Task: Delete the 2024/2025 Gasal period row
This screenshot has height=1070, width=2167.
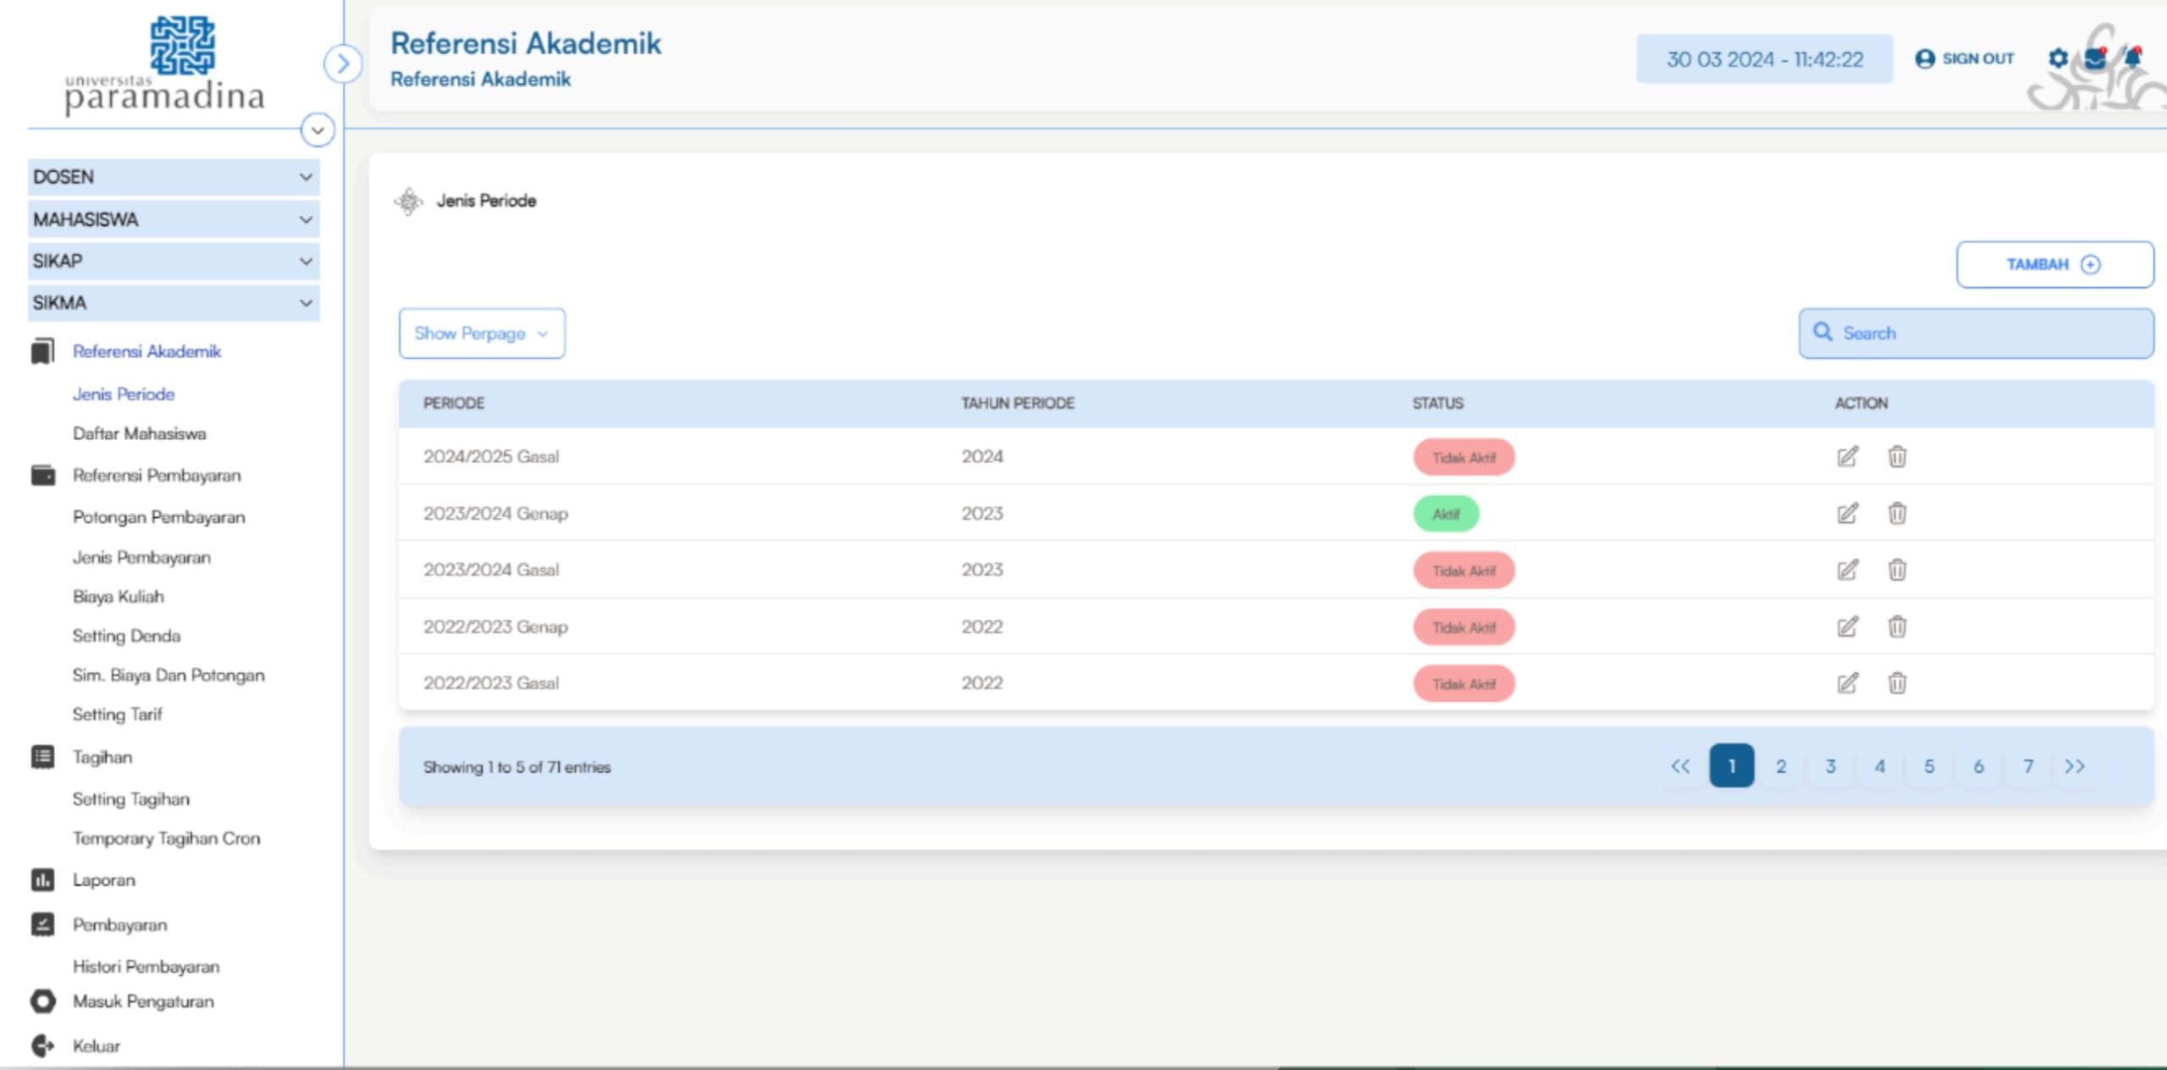Action: (1897, 457)
